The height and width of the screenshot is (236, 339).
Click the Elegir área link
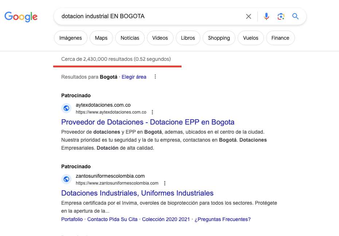[134, 77]
